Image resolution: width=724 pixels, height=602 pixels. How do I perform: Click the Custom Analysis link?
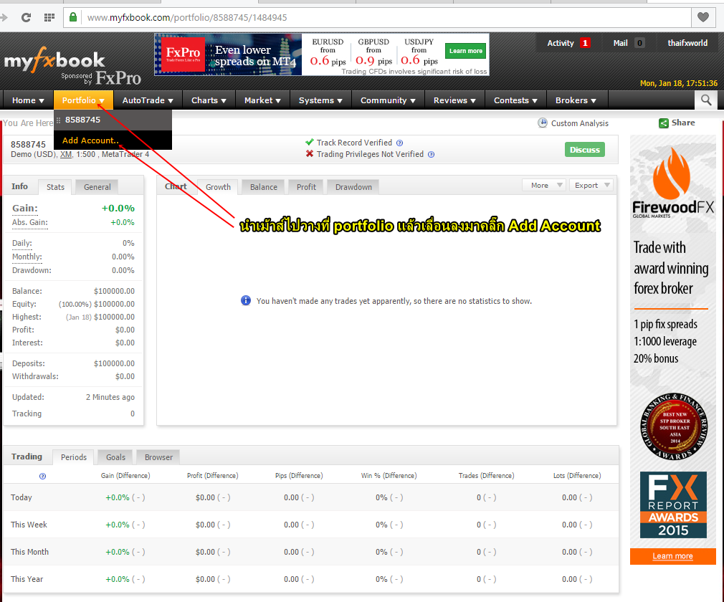click(579, 123)
